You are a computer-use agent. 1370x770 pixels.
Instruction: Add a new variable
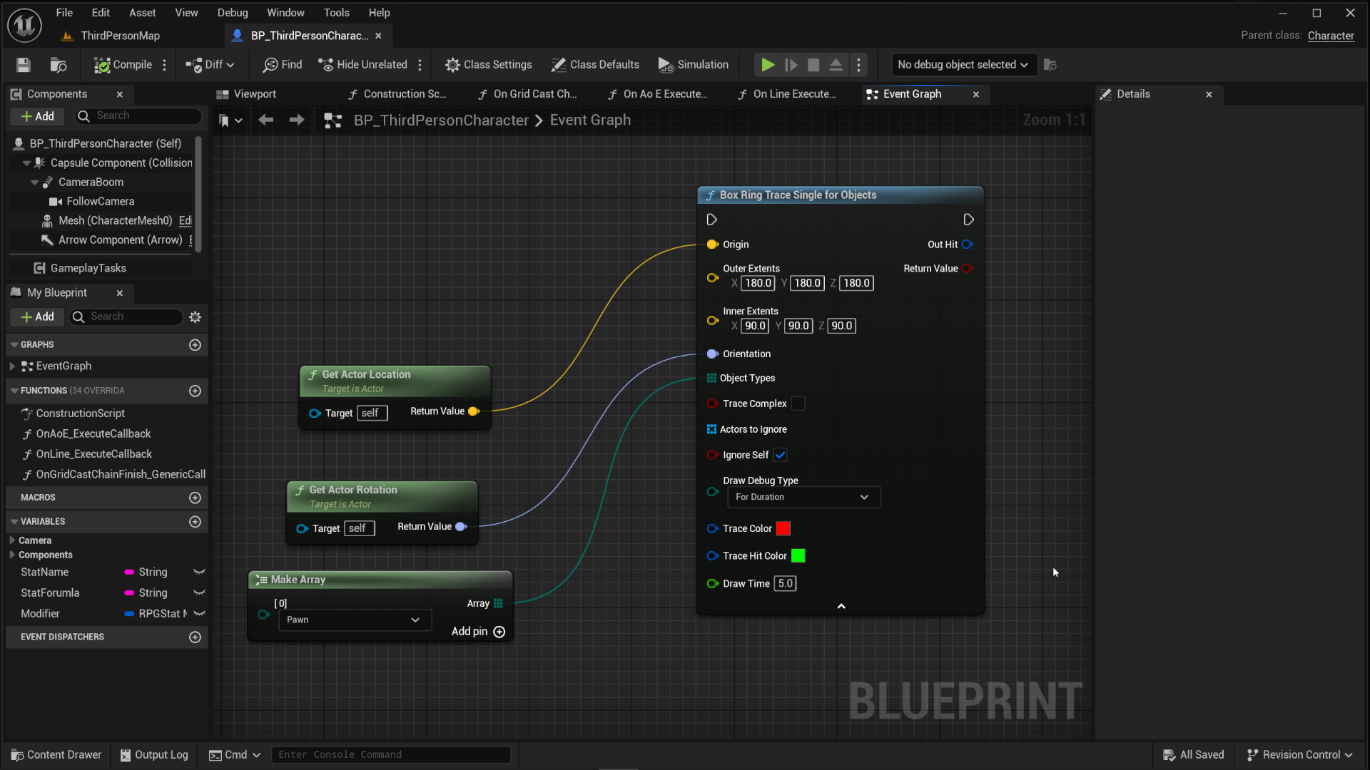[195, 522]
